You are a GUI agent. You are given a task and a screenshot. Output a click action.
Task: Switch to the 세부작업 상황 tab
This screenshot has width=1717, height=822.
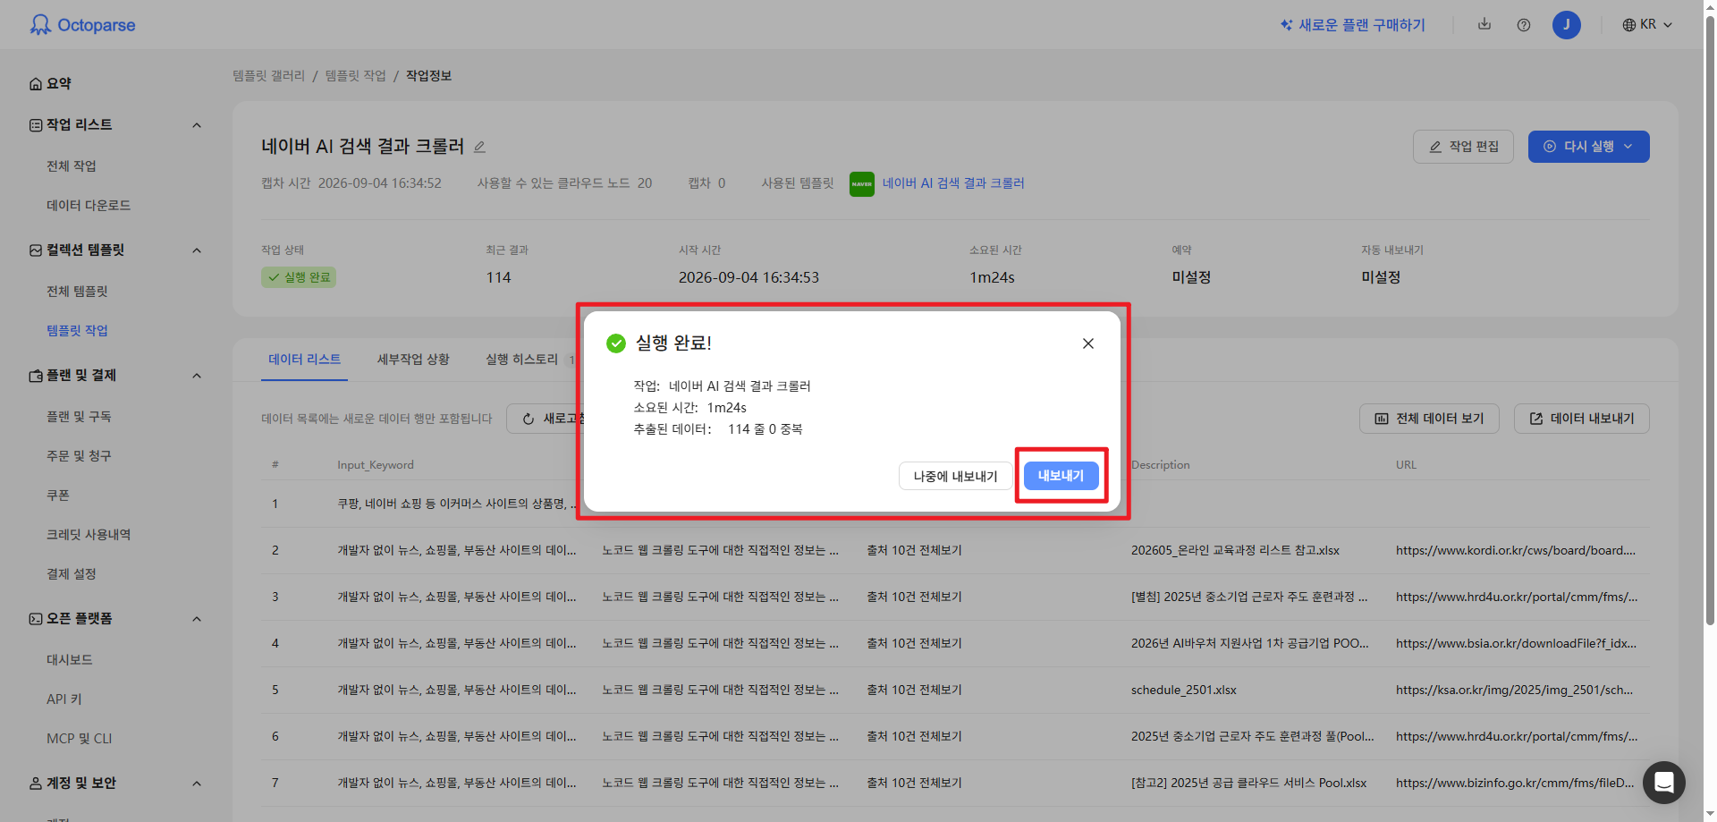pos(413,360)
